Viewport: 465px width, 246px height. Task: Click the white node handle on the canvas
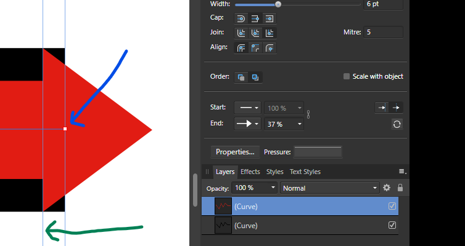(x=65, y=129)
